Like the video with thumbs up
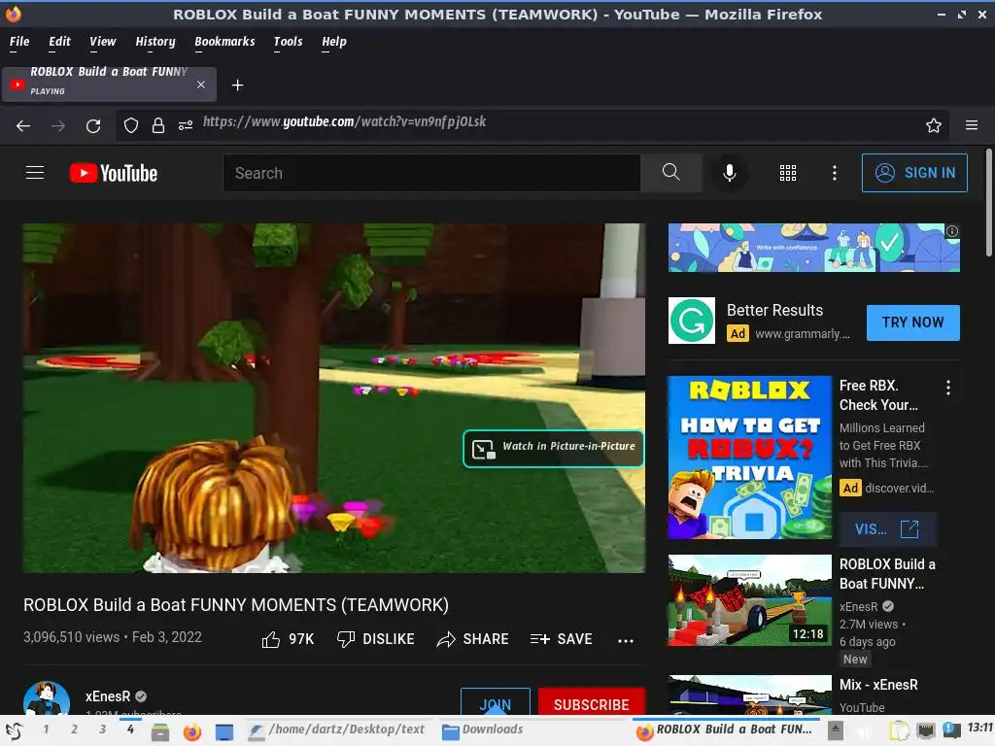 click(x=288, y=639)
